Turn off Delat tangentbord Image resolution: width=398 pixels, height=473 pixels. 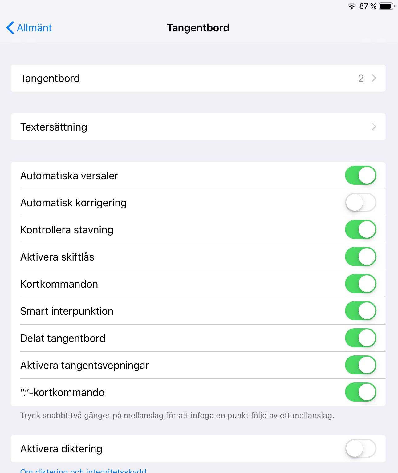pyautogui.click(x=360, y=338)
